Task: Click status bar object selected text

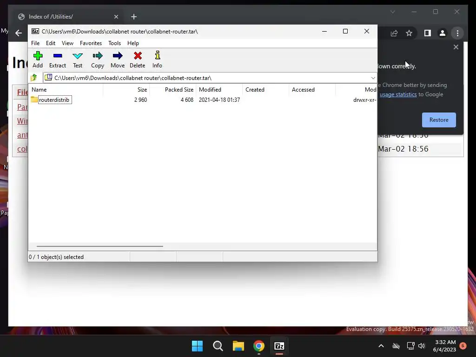Action: pyautogui.click(x=56, y=257)
